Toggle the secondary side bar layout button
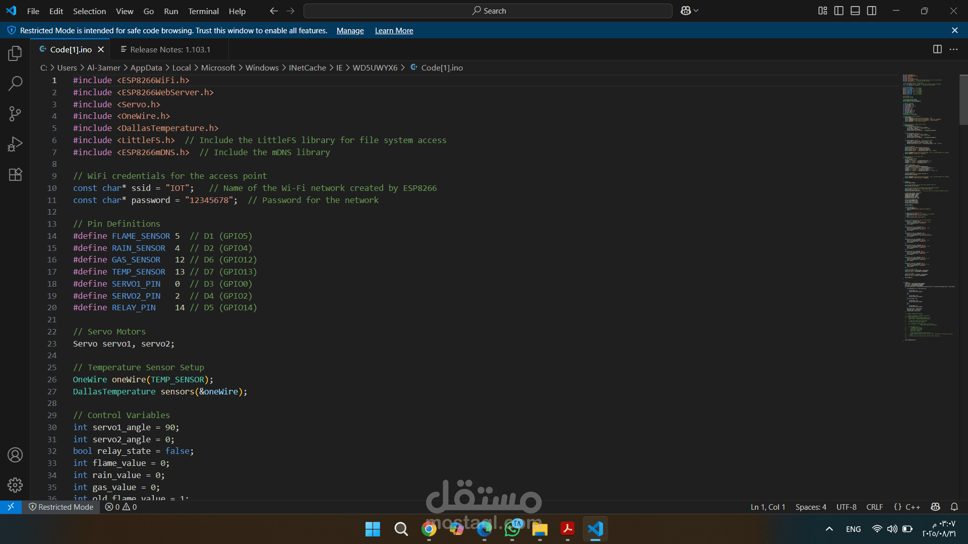The width and height of the screenshot is (968, 544). (x=872, y=11)
